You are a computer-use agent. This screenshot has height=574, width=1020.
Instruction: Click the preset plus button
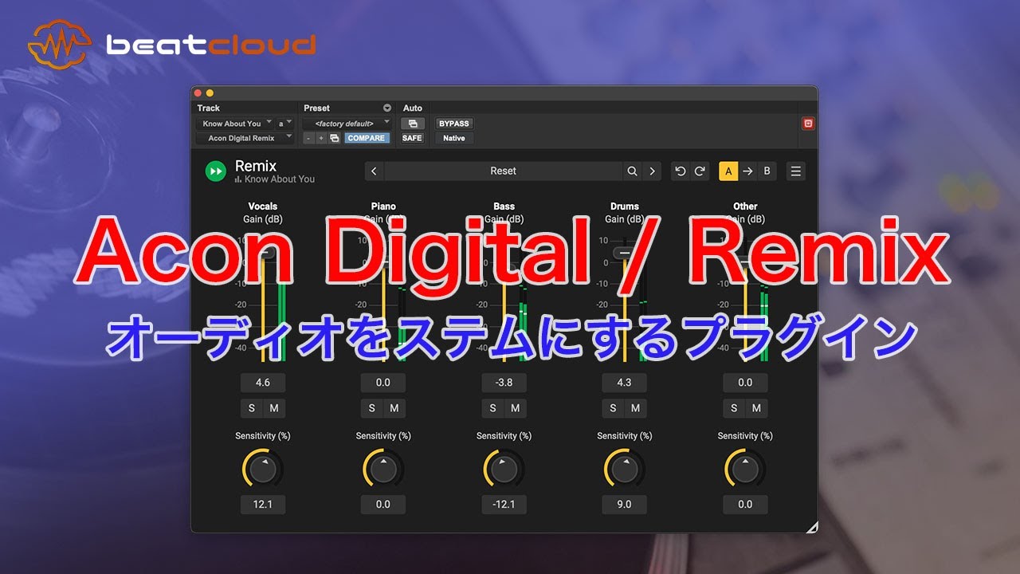321,138
